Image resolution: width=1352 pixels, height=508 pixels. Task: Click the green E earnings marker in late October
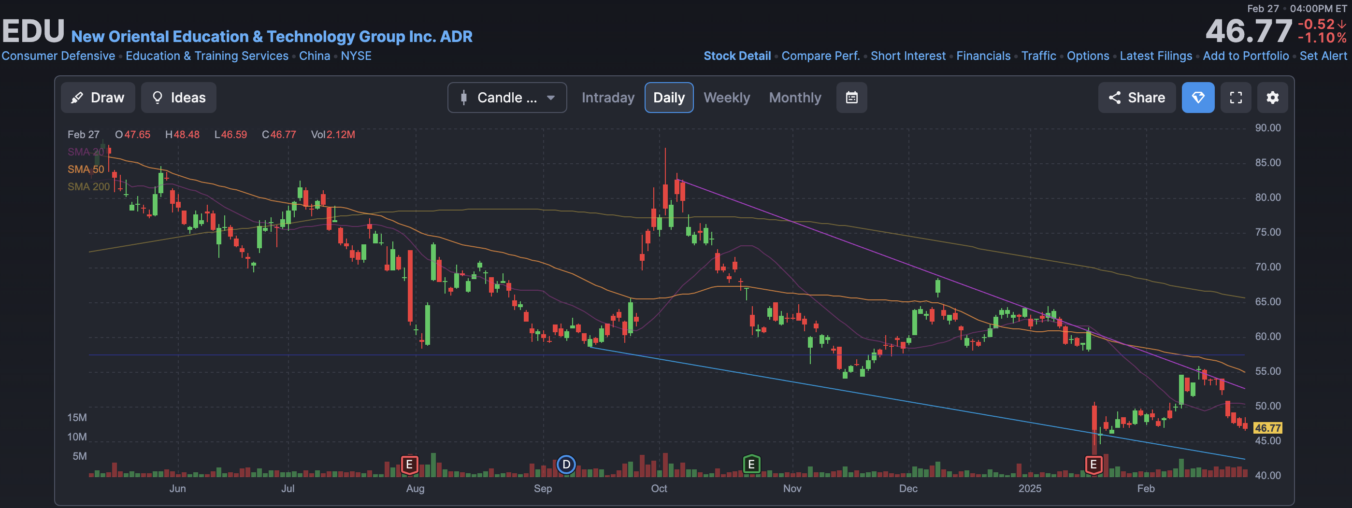coord(751,465)
